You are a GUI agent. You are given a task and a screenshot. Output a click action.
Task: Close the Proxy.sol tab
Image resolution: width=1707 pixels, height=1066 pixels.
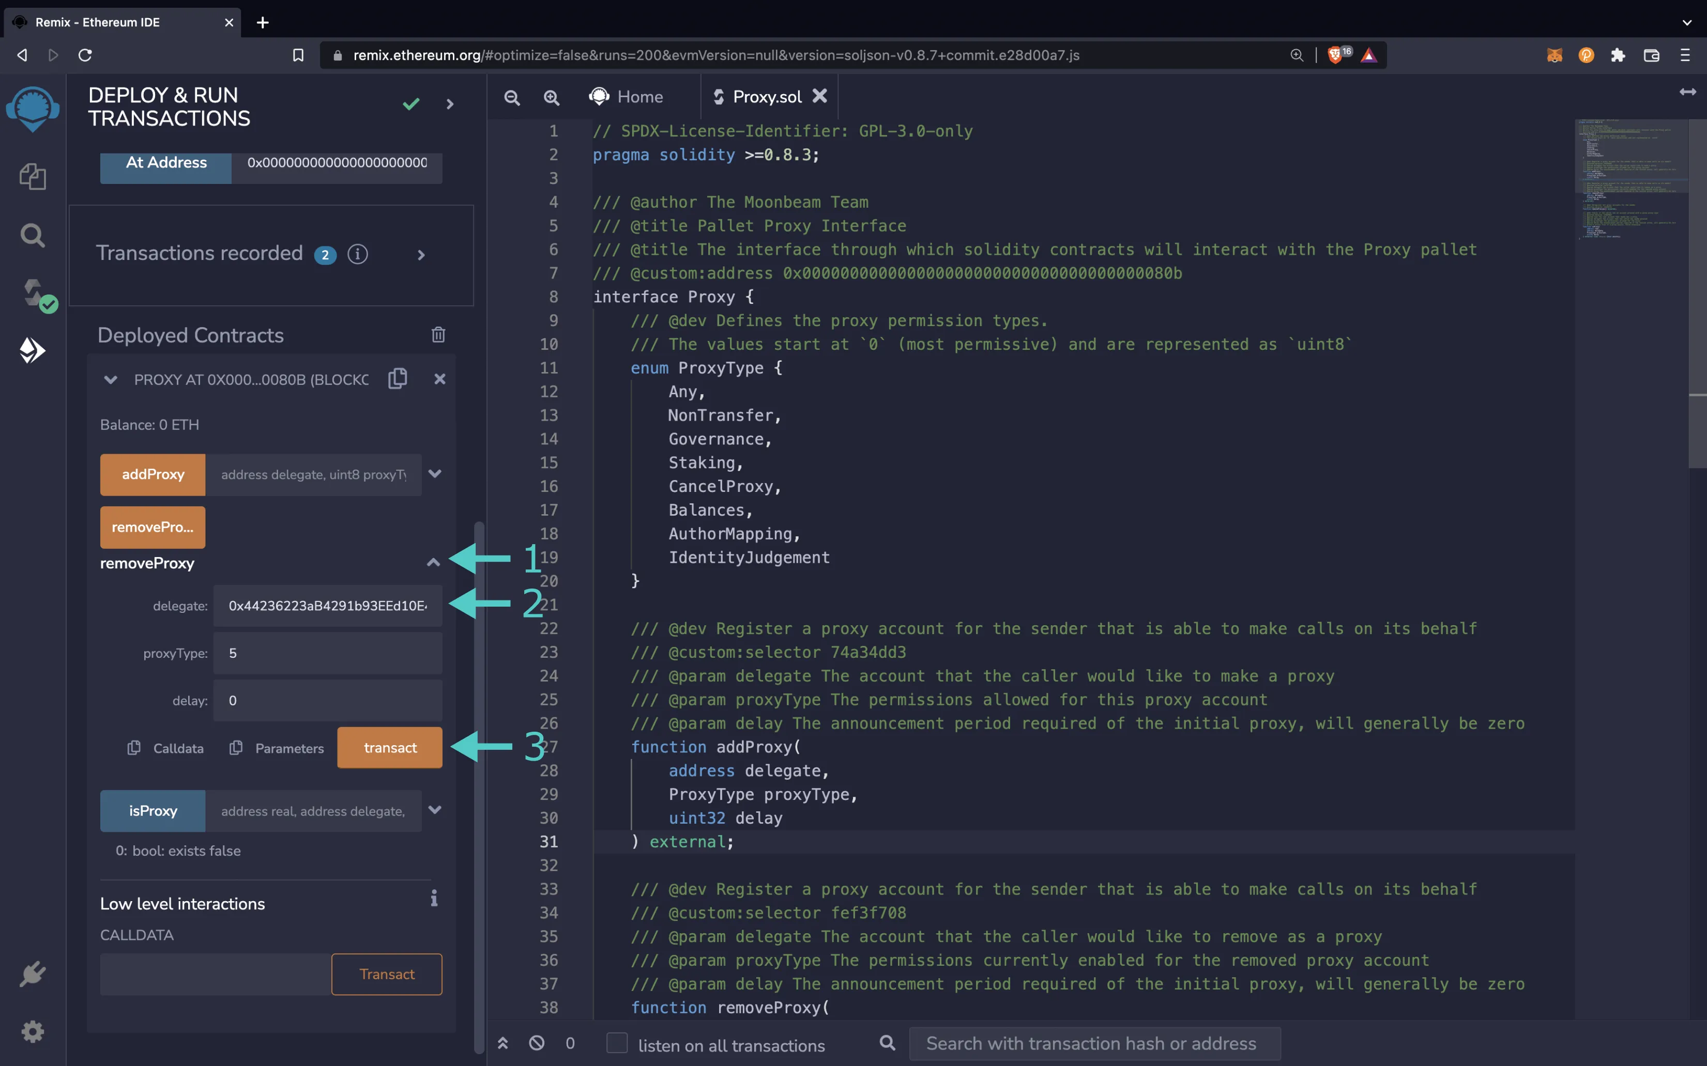click(x=820, y=96)
